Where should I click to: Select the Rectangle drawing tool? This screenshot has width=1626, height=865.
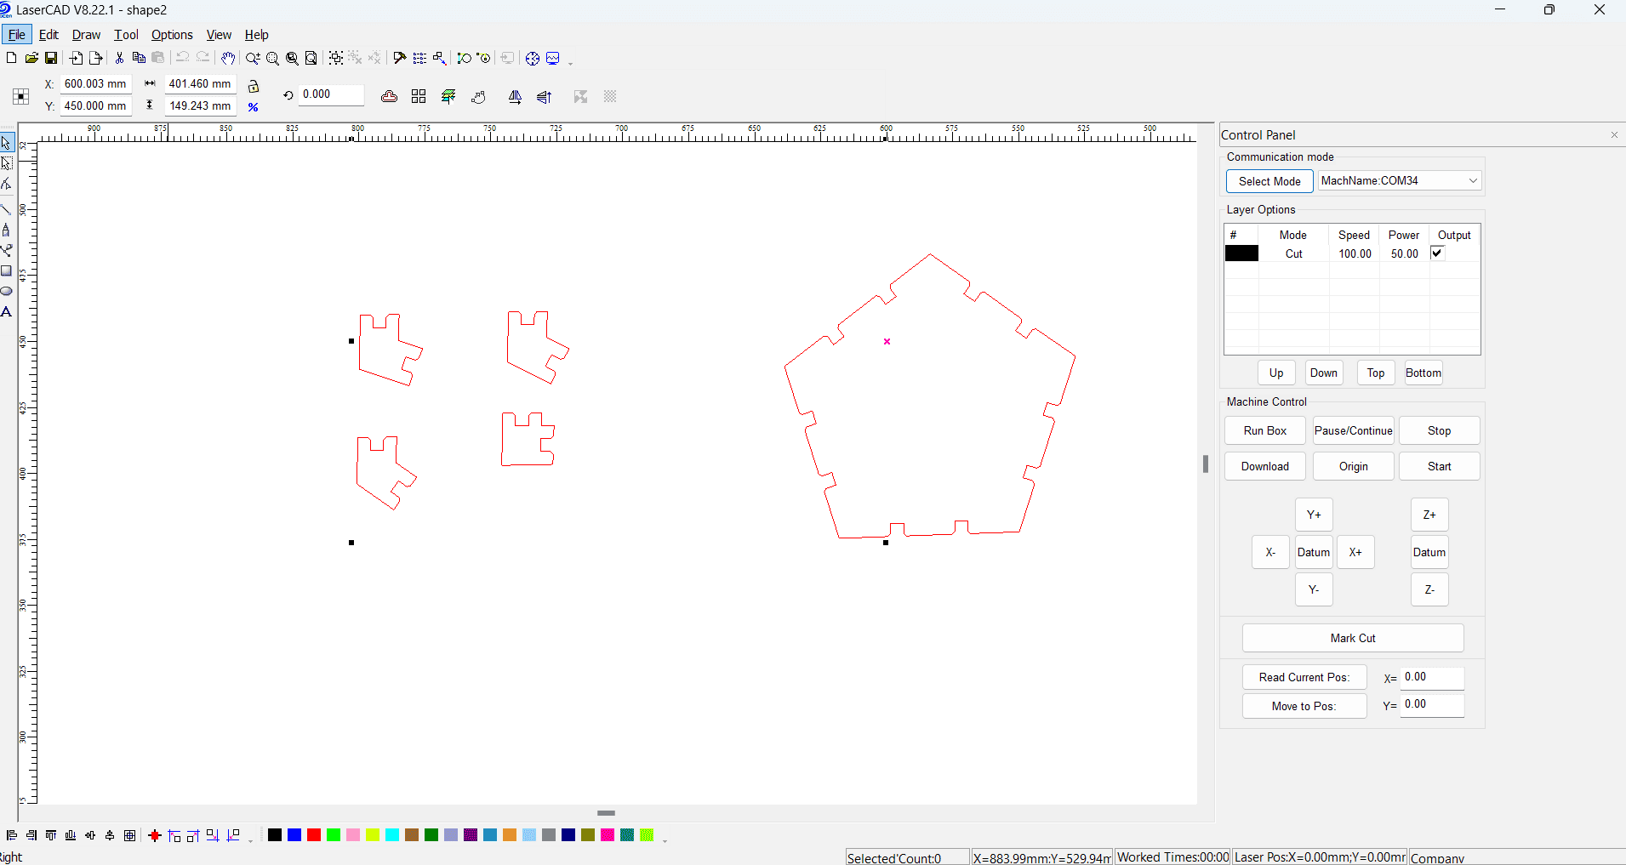(7, 270)
